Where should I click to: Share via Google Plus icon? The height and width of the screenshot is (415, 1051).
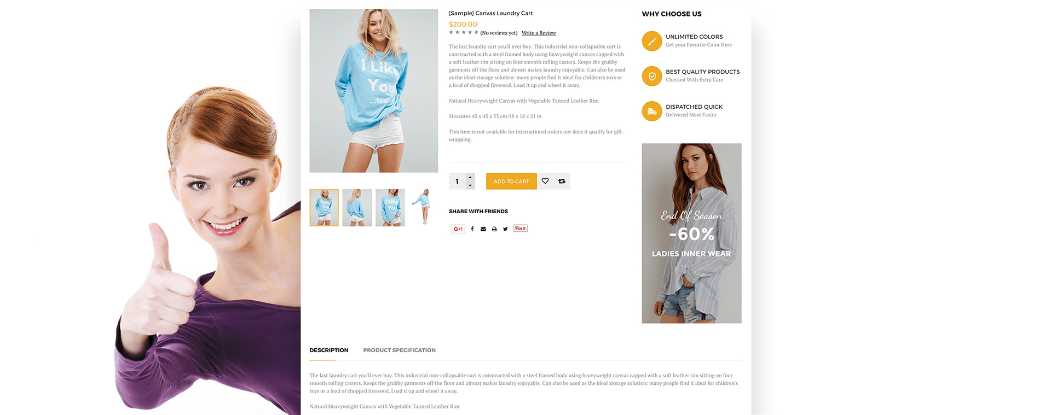(458, 229)
